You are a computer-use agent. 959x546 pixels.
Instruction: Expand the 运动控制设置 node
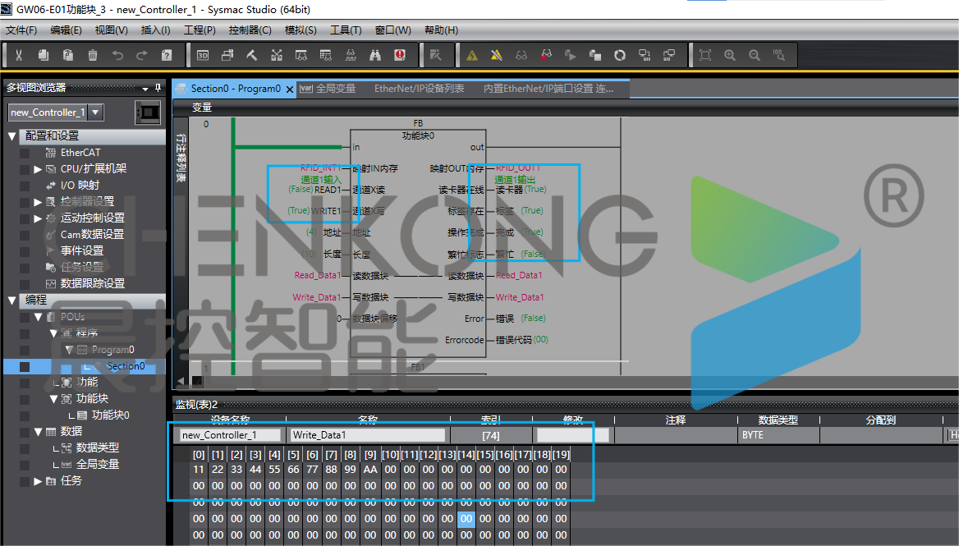(38, 218)
